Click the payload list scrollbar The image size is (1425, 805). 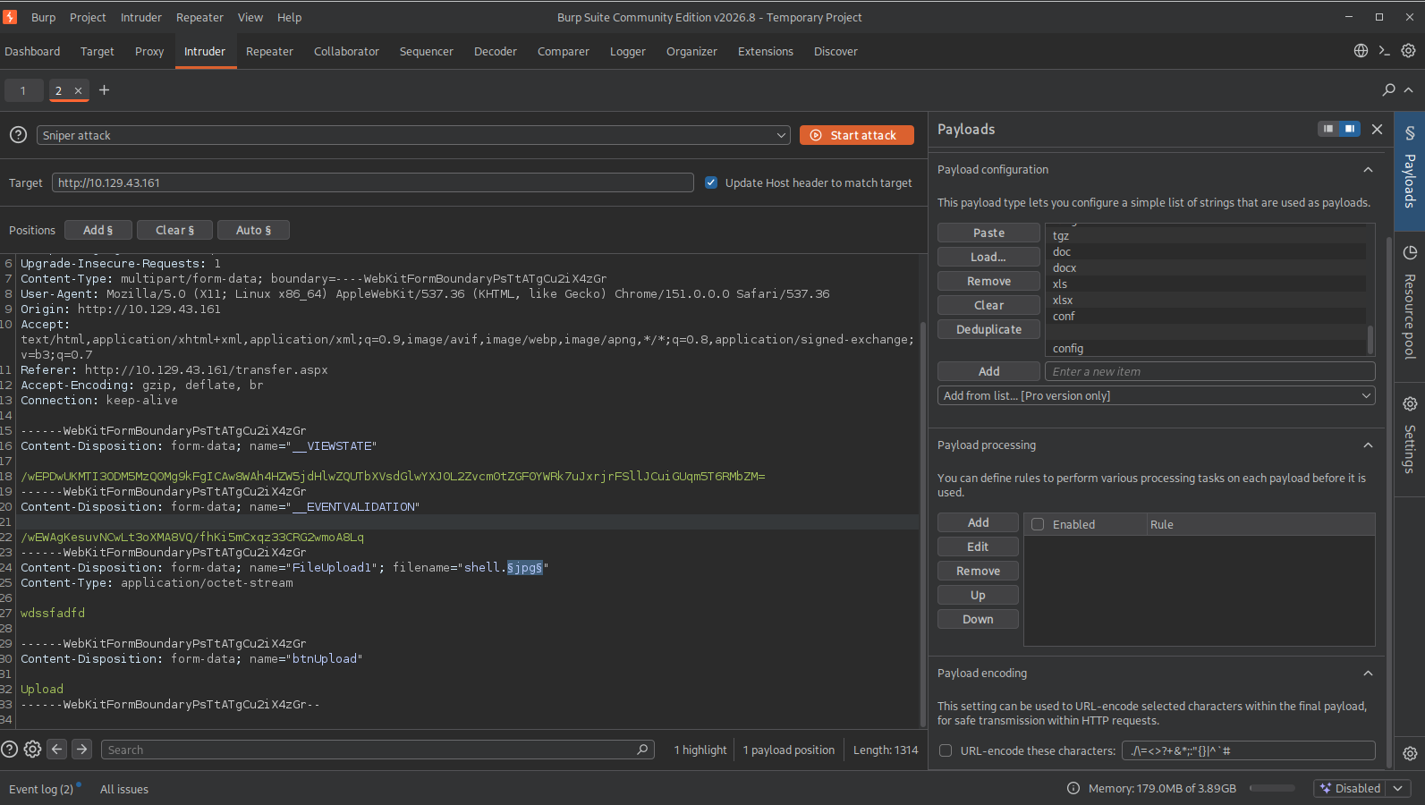(1370, 339)
